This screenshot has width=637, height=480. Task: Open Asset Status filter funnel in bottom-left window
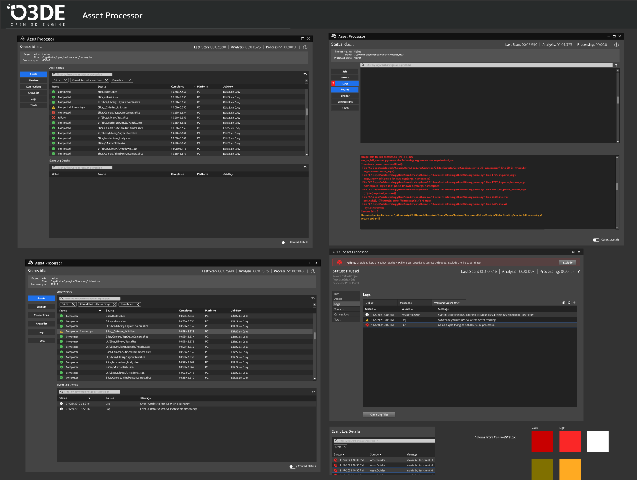pos(313,299)
